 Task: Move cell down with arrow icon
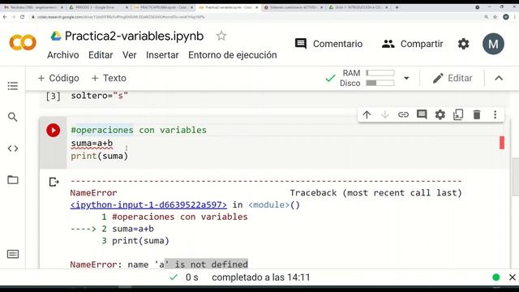click(x=385, y=115)
